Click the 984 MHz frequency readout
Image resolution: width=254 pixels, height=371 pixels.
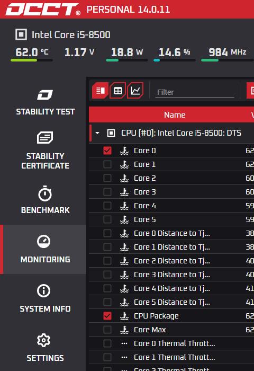[x=228, y=52]
